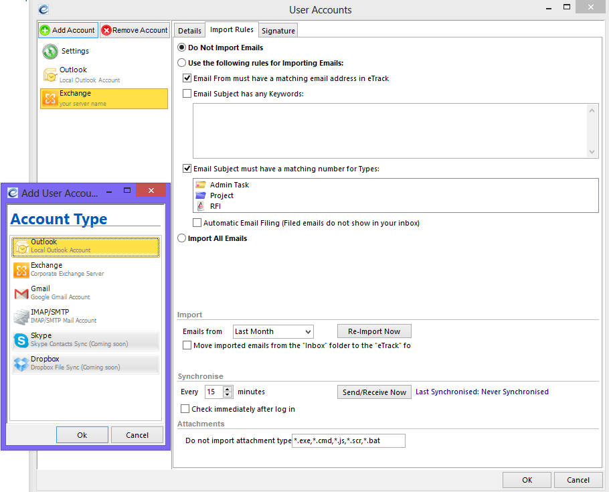This screenshot has height=492, width=609.
Task: Click the Exchange icon in Account Type list
Action: (21, 270)
